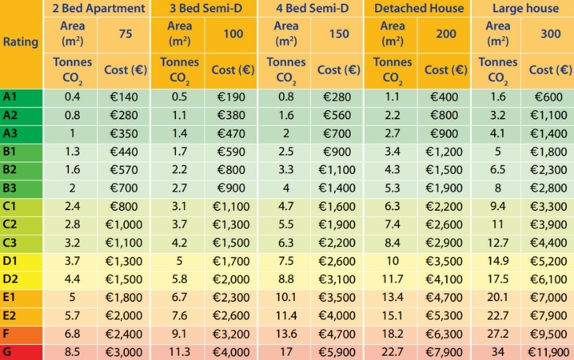Select the 22.7 tonnes cell in Detached House column
Image resolution: width=574 pixels, height=360 pixels.
tap(392, 350)
